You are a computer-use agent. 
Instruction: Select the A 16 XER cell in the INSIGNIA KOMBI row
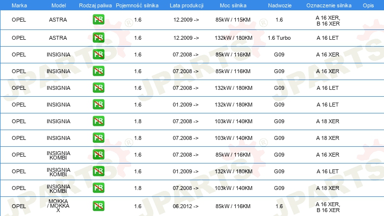(328, 155)
